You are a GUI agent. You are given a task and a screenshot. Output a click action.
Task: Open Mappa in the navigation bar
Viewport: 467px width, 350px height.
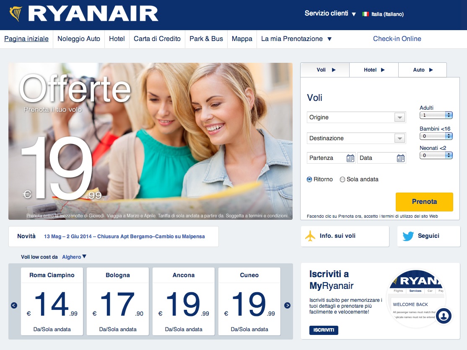coord(242,39)
